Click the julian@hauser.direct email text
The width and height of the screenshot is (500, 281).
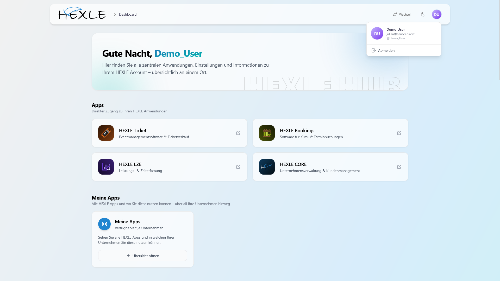[401, 34]
